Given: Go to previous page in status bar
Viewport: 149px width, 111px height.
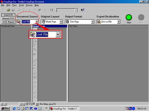Looking at the screenshot, I should coord(5,104).
